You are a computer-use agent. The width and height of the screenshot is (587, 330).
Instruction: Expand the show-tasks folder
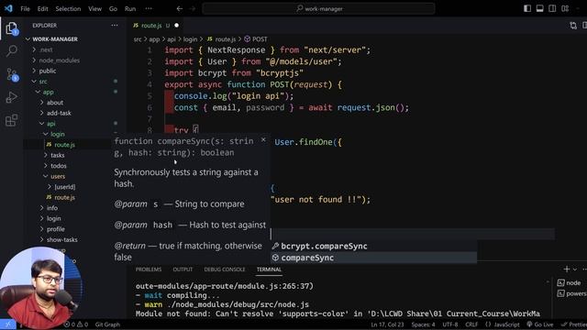click(x=61, y=239)
